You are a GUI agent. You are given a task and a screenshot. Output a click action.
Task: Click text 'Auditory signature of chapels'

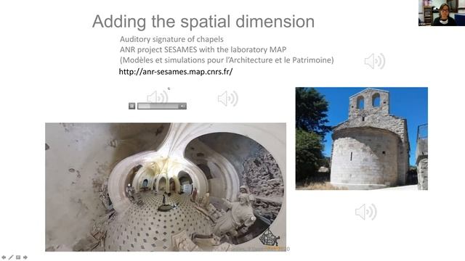(171, 39)
